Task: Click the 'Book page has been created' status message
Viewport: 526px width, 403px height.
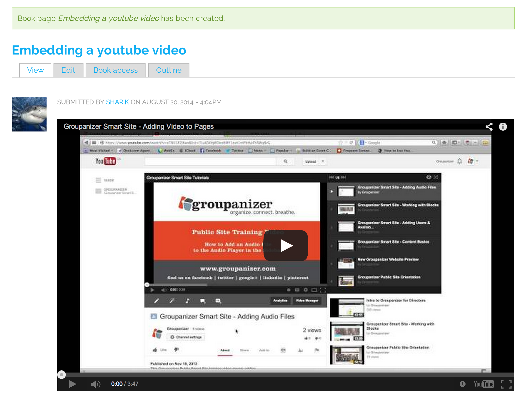Action: tap(263, 18)
